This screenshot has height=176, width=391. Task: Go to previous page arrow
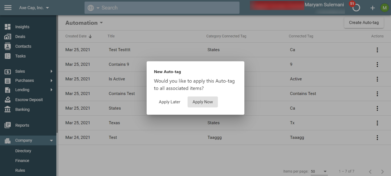click(370, 172)
